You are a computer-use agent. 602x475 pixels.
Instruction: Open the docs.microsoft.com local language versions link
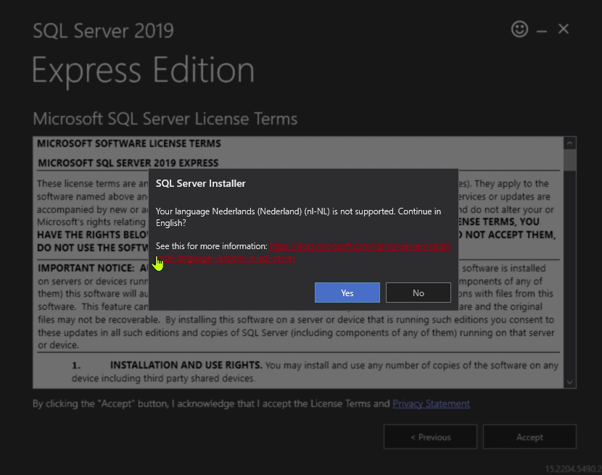(x=360, y=246)
